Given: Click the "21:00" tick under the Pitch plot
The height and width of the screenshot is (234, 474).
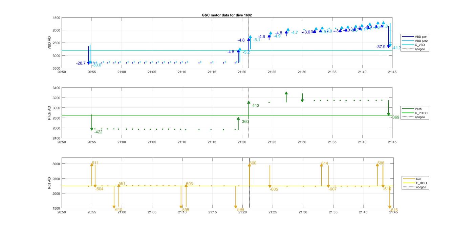Looking at the screenshot, I should click(x=122, y=142).
